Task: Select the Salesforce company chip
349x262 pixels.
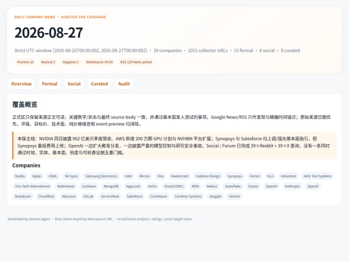Action: 134,196
